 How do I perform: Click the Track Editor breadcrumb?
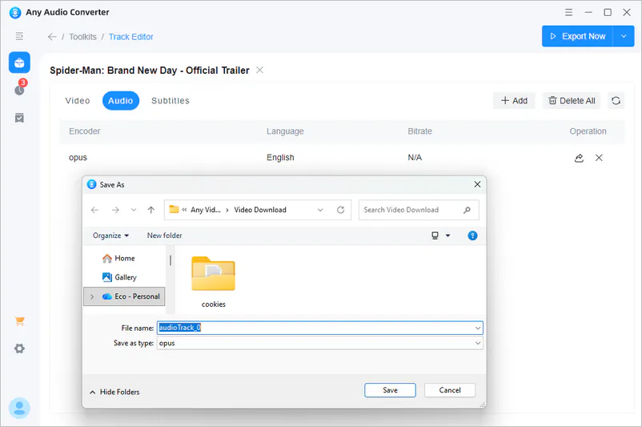[x=131, y=37]
